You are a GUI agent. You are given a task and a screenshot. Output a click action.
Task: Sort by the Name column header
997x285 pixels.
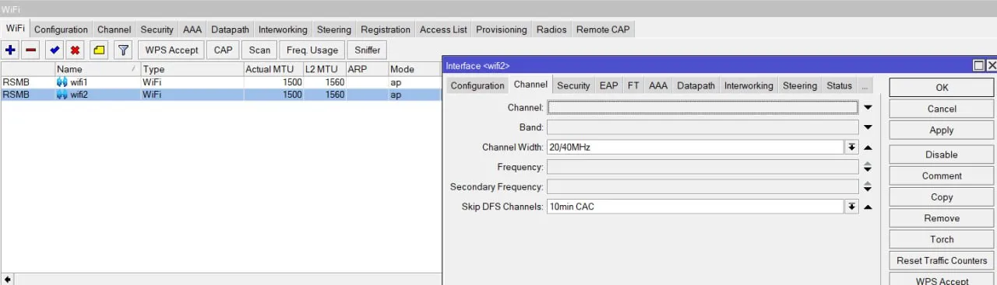(x=97, y=69)
